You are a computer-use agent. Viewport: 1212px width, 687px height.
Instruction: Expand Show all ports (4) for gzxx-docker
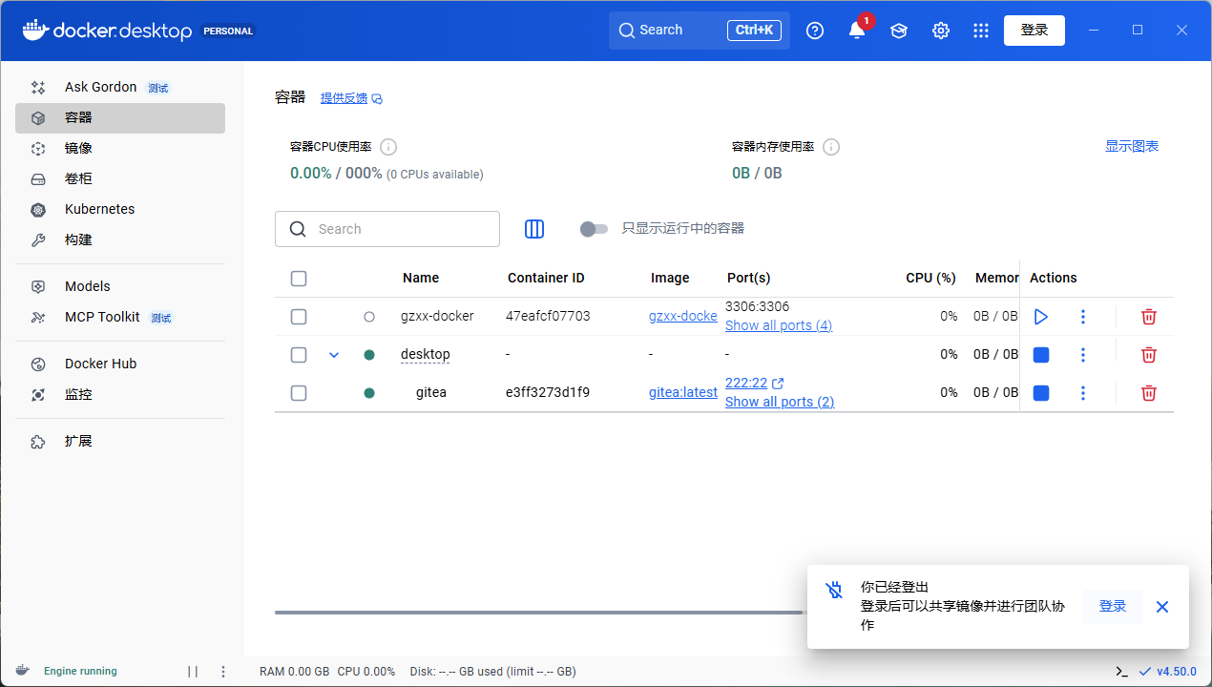coord(779,325)
